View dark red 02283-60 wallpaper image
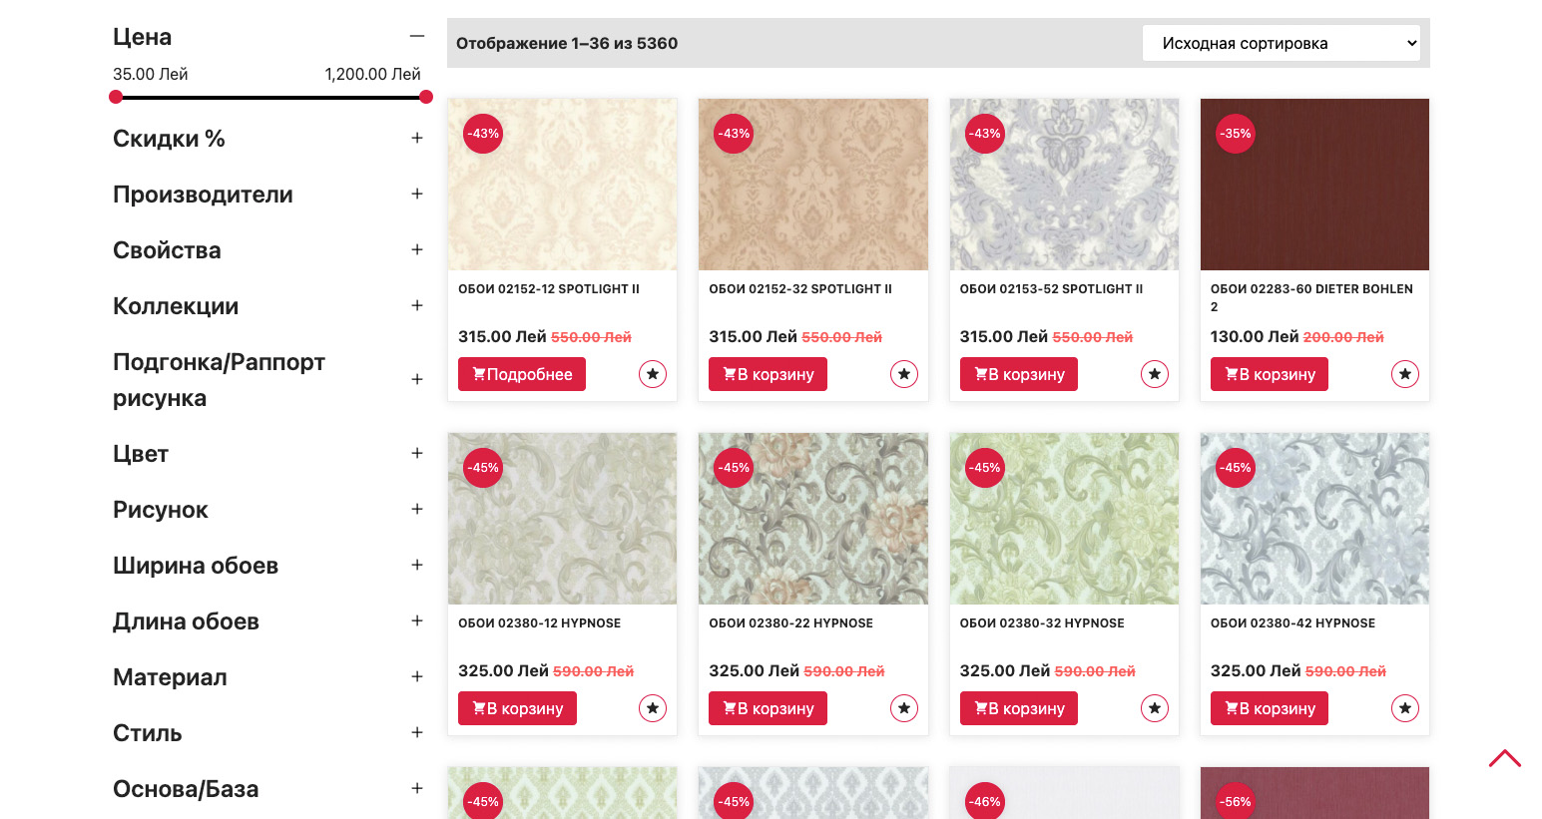 (1314, 185)
